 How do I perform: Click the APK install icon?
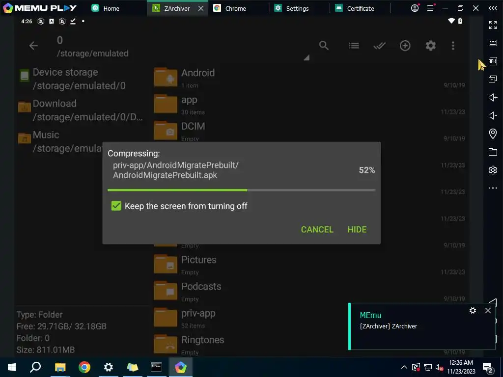tap(493, 61)
